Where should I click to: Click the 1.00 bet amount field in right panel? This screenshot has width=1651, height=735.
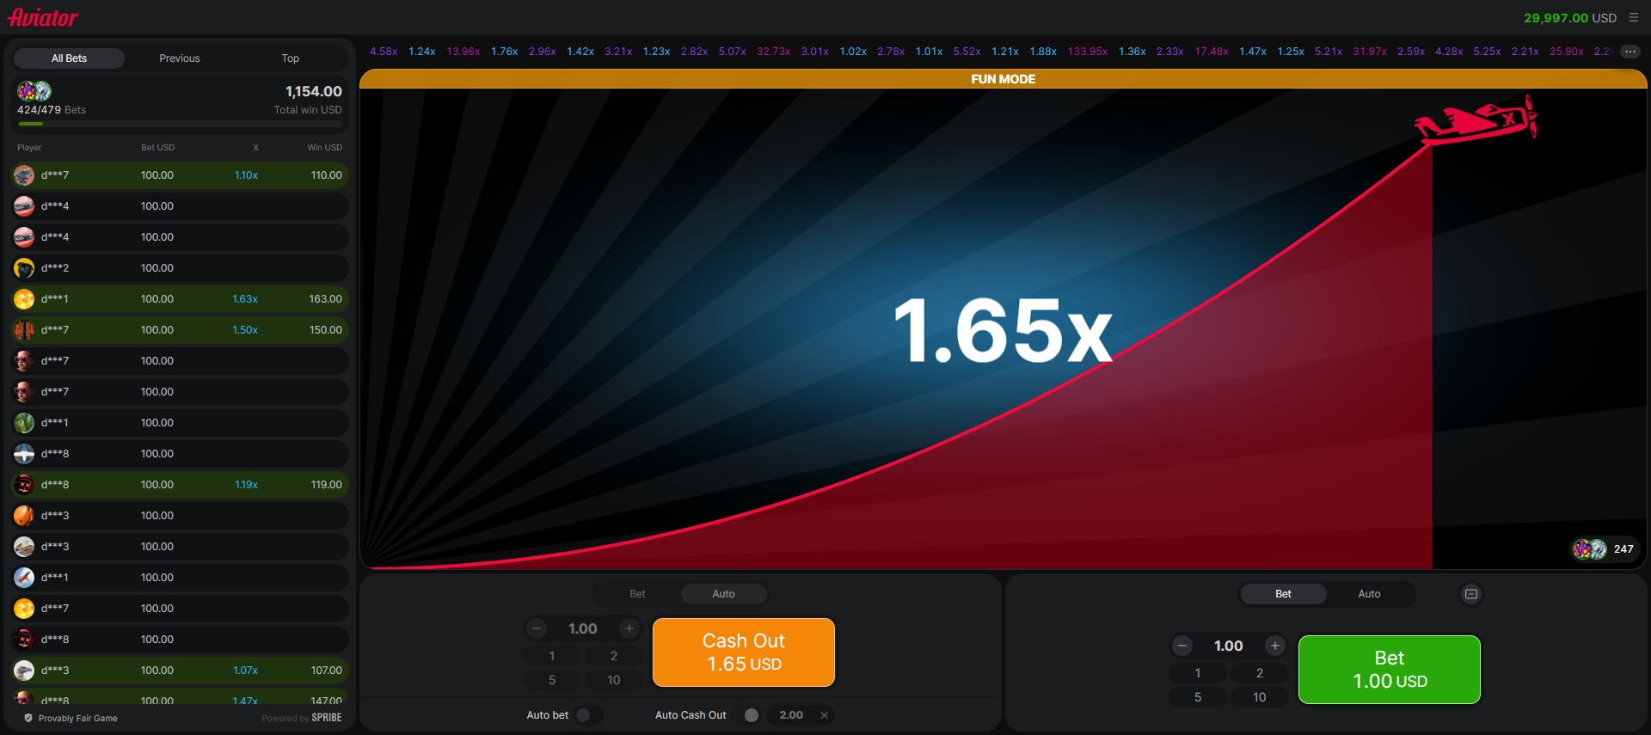[1228, 646]
